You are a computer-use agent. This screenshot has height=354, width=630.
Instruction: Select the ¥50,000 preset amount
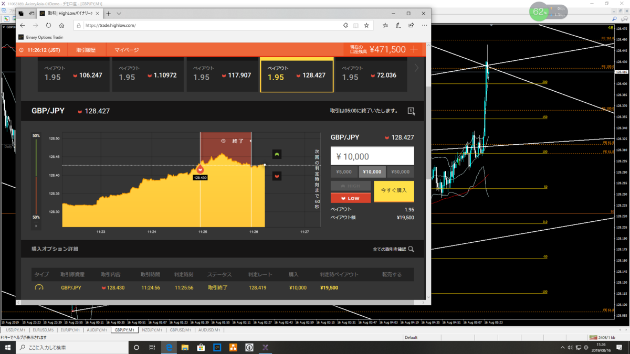pos(401,172)
